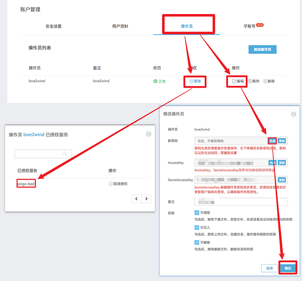Image resolution: width=302 pixels, height=281 pixels.
Task: Close the 已授权服务 dialog
Action: tap(148, 134)
